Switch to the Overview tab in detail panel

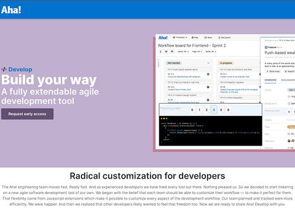(x=270, y=80)
